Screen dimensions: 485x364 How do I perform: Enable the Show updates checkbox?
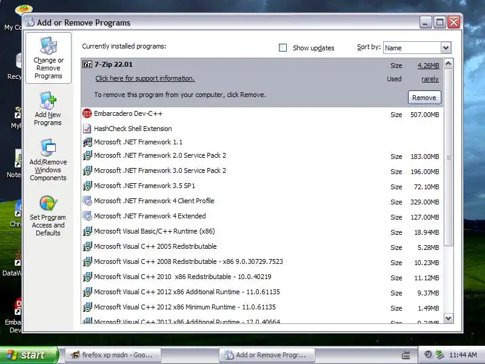tap(283, 48)
